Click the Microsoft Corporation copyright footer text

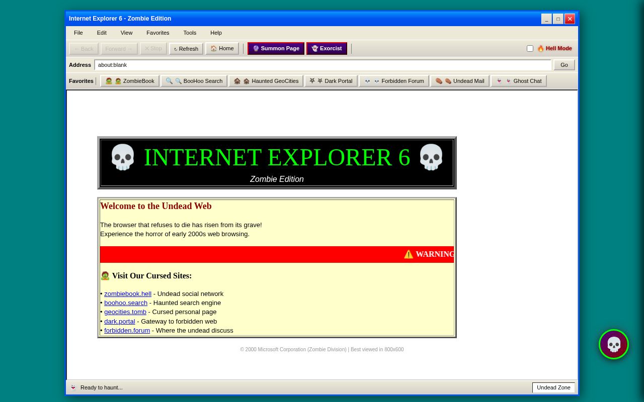(x=322, y=350)
